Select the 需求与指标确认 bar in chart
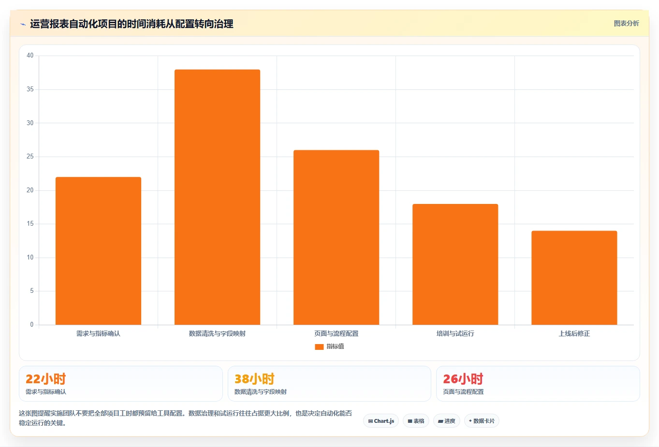The height and width of the screenshot is (447, 659). [98, 251]
